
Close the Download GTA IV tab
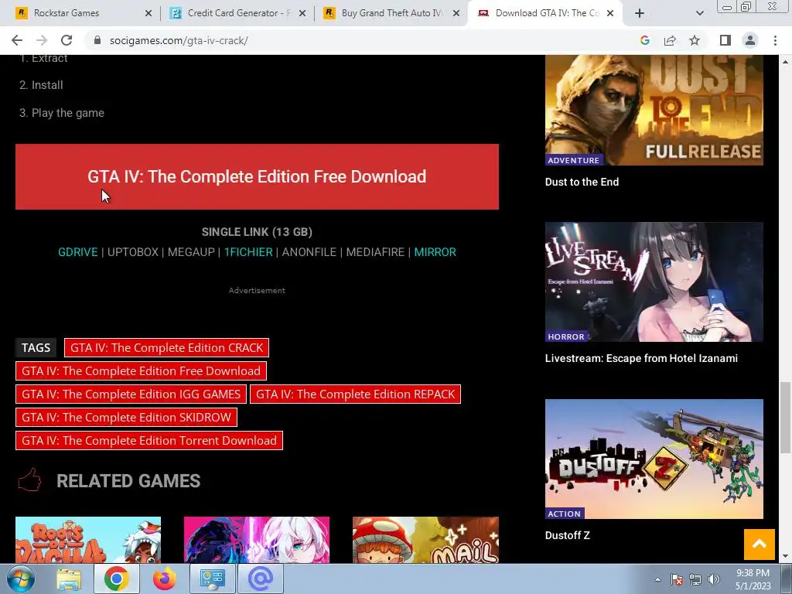point(610,13)
